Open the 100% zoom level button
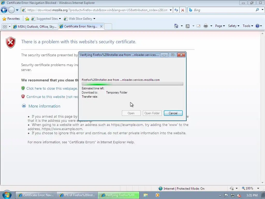 click(x=248, y=188)
